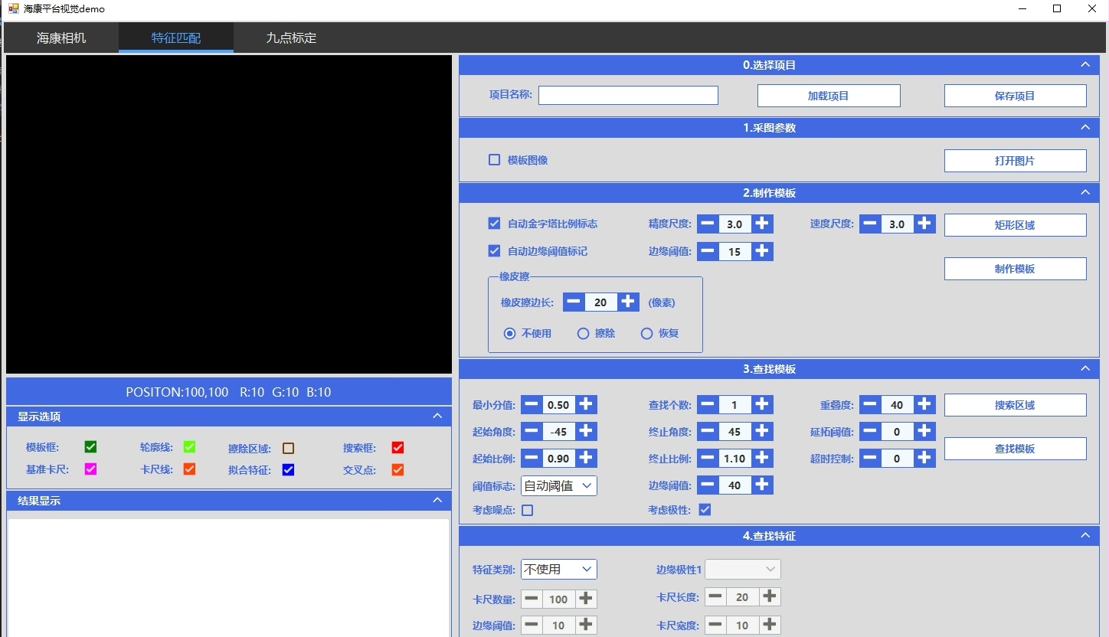The image size is (1109, 637).
Task: Increase 查找个数 with its plus button
Action: pyautogui.click(x=762, y=404)
